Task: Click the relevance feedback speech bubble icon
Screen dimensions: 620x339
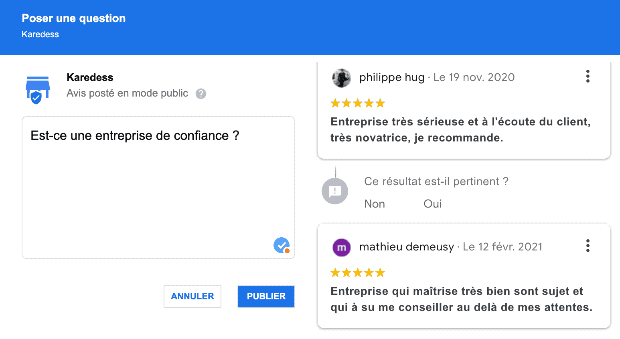Action: pos(334,191)
